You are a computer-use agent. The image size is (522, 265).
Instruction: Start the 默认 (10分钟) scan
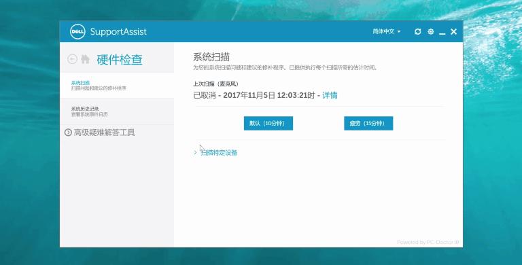pyautogui.click(x=268, y=123)
